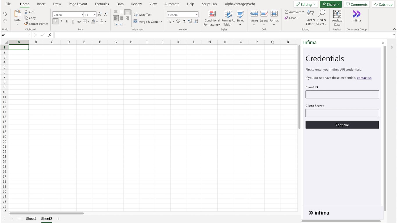Toggle Strikethrough formatting
This screenshot has width=397, height=223.
coord(79,21)
